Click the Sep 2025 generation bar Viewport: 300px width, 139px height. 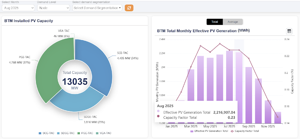coord(249,95)
